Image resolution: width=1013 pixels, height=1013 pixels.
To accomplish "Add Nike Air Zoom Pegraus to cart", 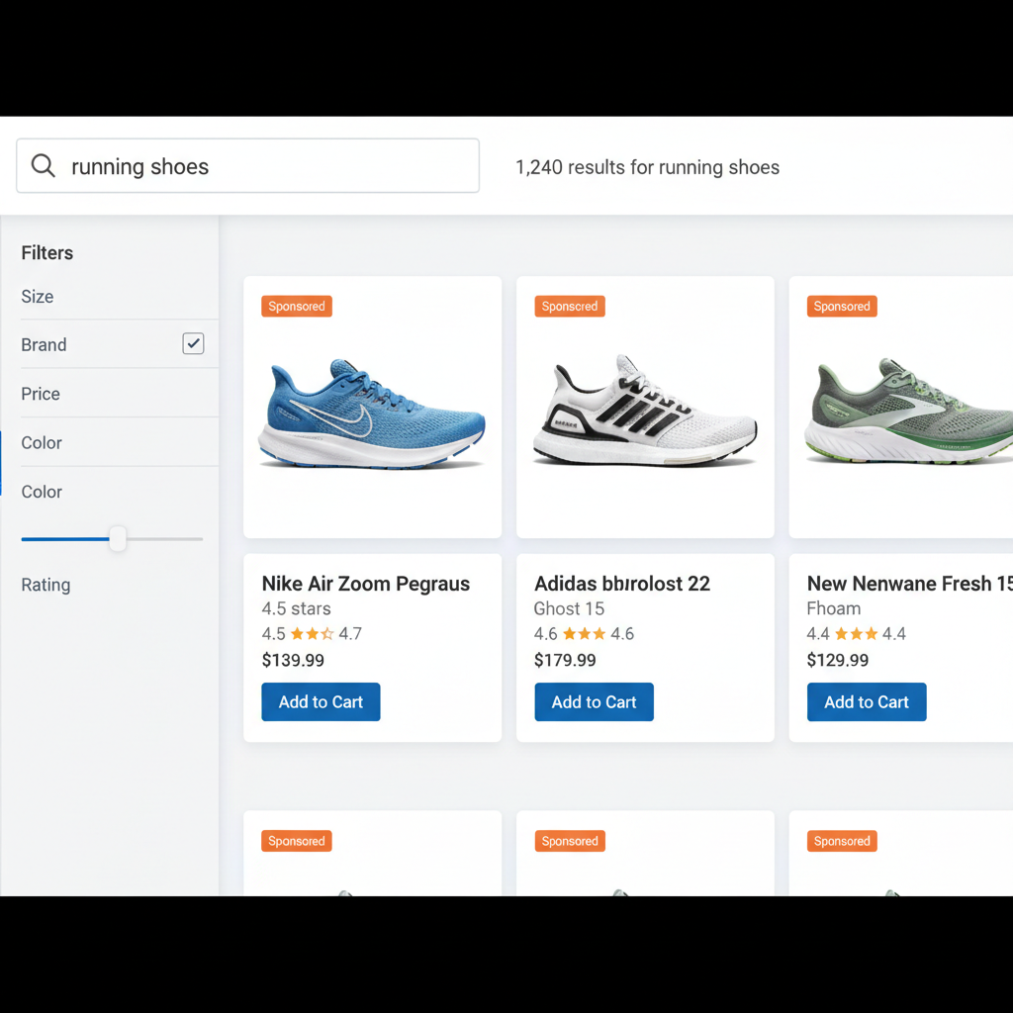I will coord(321,701).
